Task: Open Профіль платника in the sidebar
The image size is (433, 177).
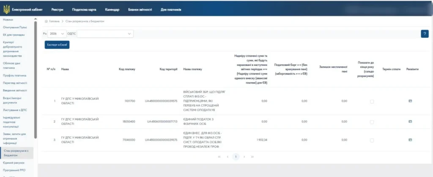Action: (x=14, y=75)
